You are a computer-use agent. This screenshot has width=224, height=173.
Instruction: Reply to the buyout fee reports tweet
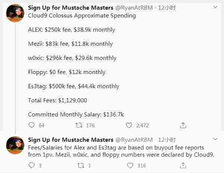pyautogui.click(x=31, y=166)
